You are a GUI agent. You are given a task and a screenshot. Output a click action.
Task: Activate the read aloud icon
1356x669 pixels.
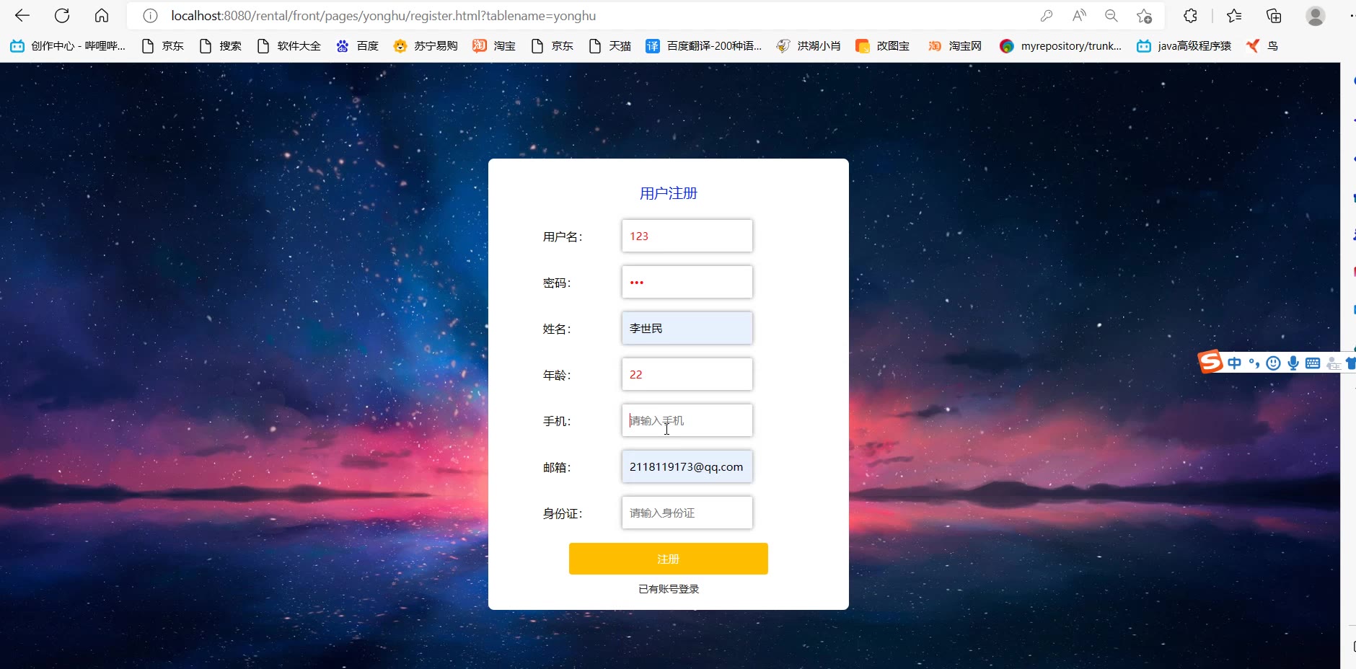(1079, 16)
